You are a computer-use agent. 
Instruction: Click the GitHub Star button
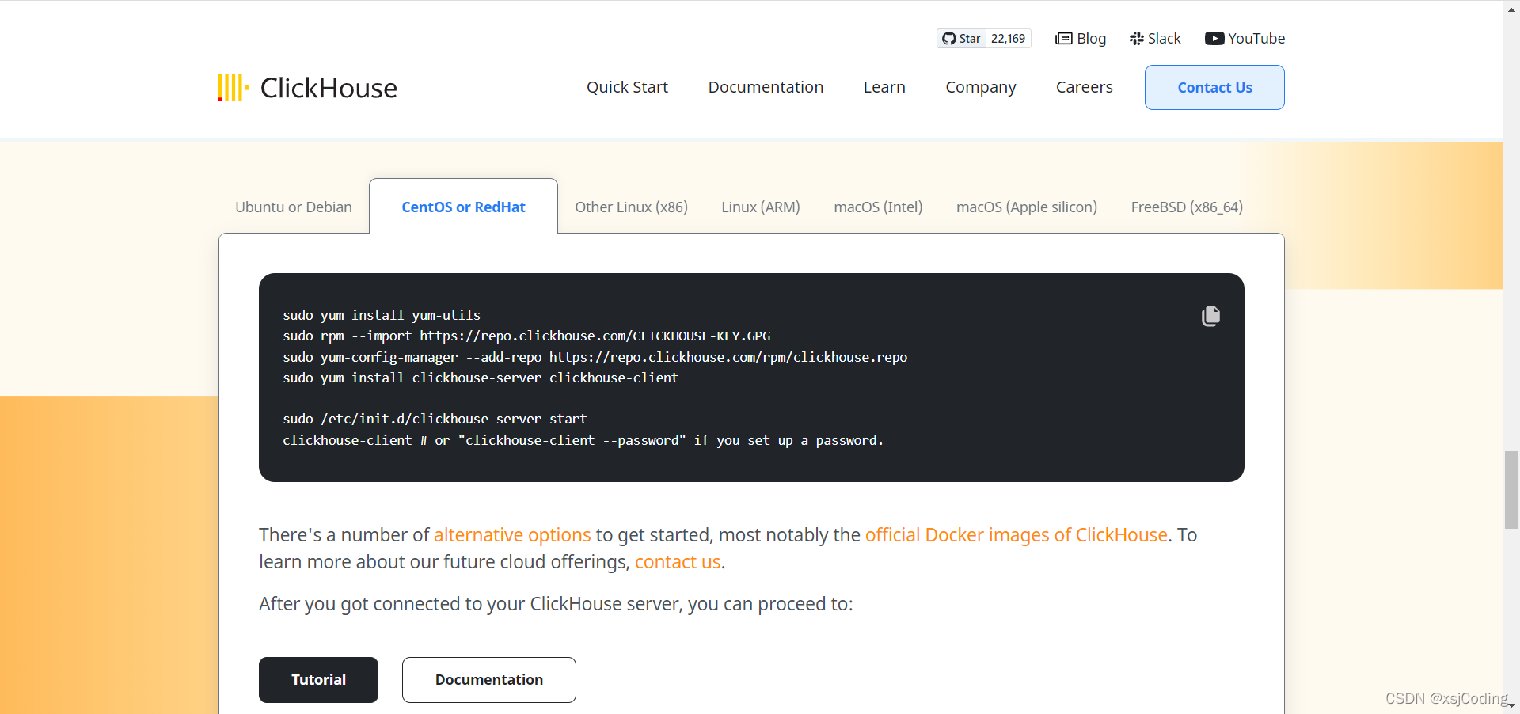tap(961, 39)
